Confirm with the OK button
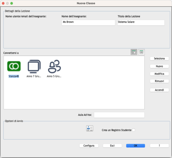 136,146
